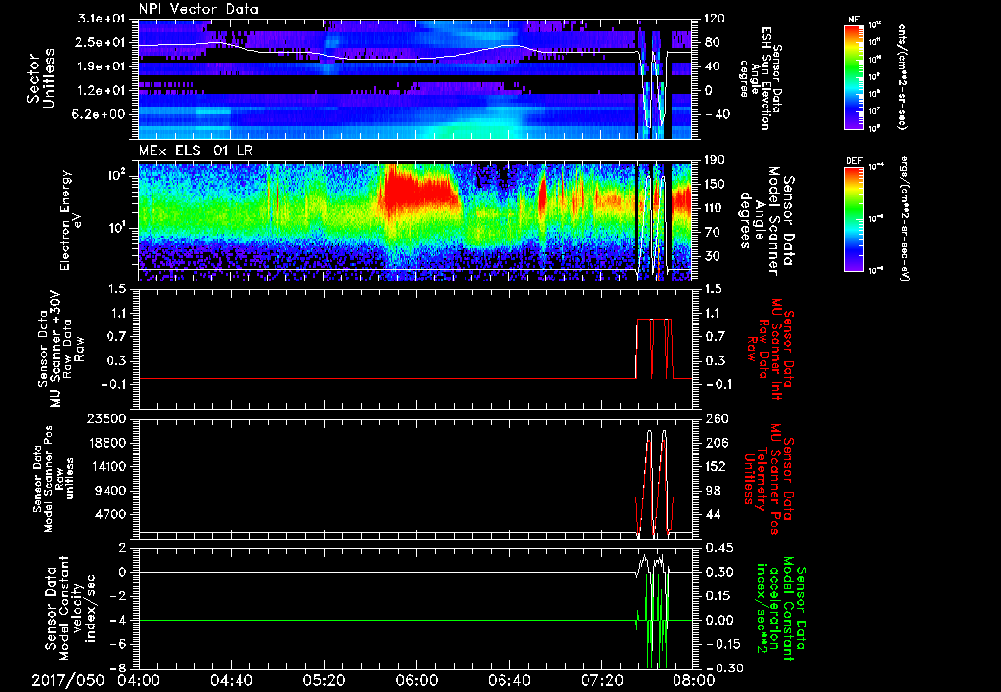Click the 'cnts/(cm**2-sr-sec)' colorbar unit label
This screenshot has height=692, width=1001.
901,76
